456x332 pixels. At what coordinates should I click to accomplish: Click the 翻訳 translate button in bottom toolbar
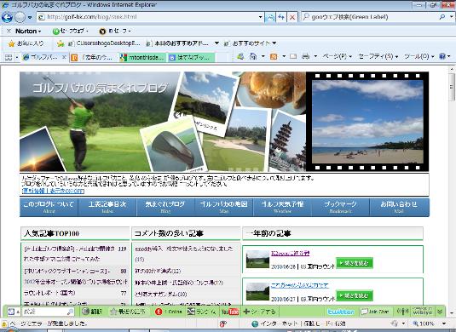[x=92, y=312]
